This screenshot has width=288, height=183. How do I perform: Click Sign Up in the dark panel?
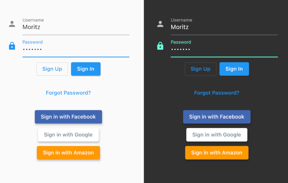201,69
